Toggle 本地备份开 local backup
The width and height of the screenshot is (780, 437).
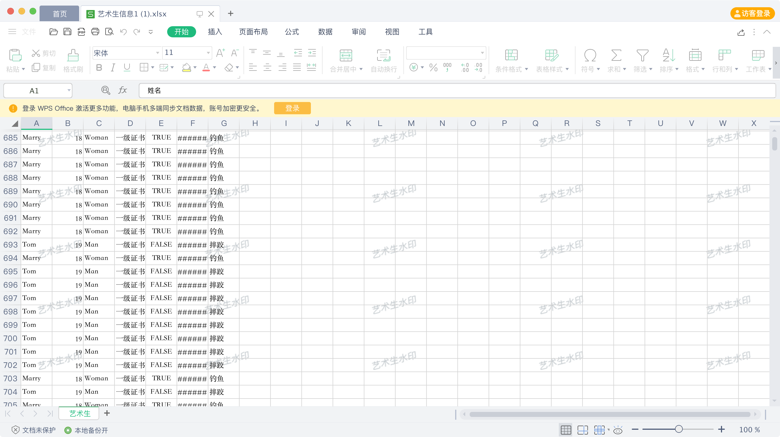pyautogui.click(x=86, y=430)
